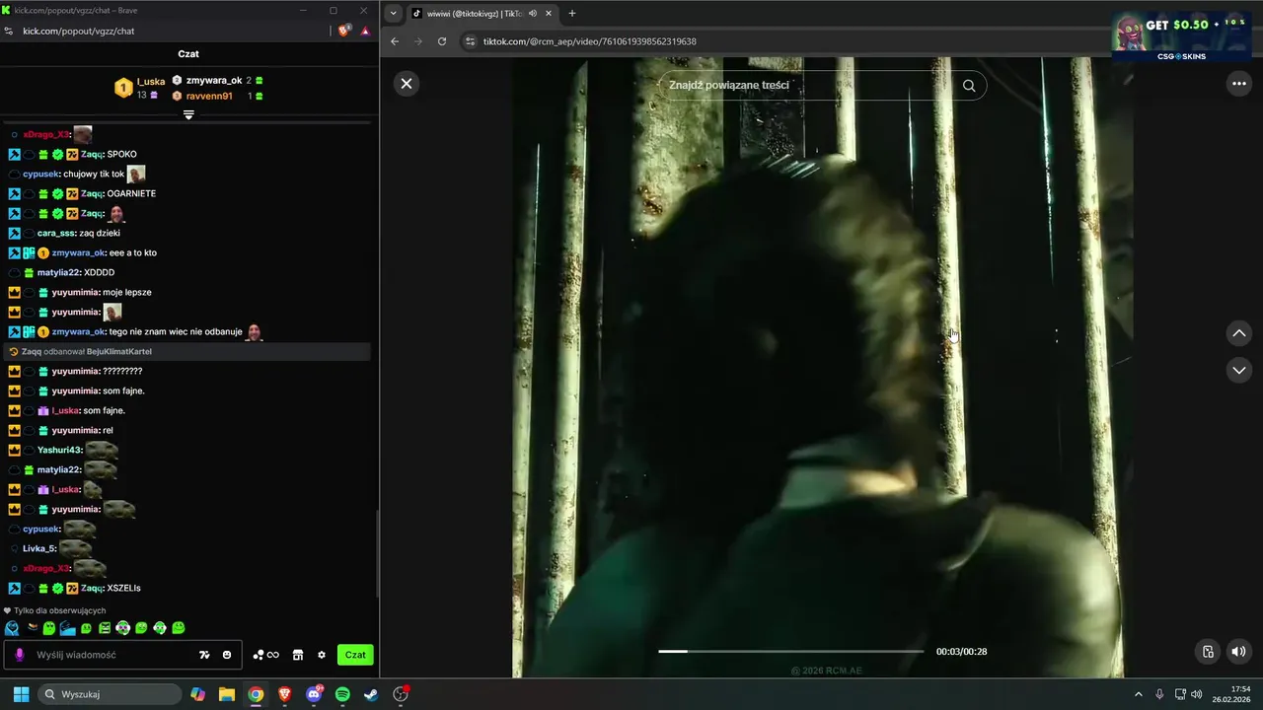Go forward in the Chrome window
This screenshot has width=1263, height=710.
click(418, 41)
